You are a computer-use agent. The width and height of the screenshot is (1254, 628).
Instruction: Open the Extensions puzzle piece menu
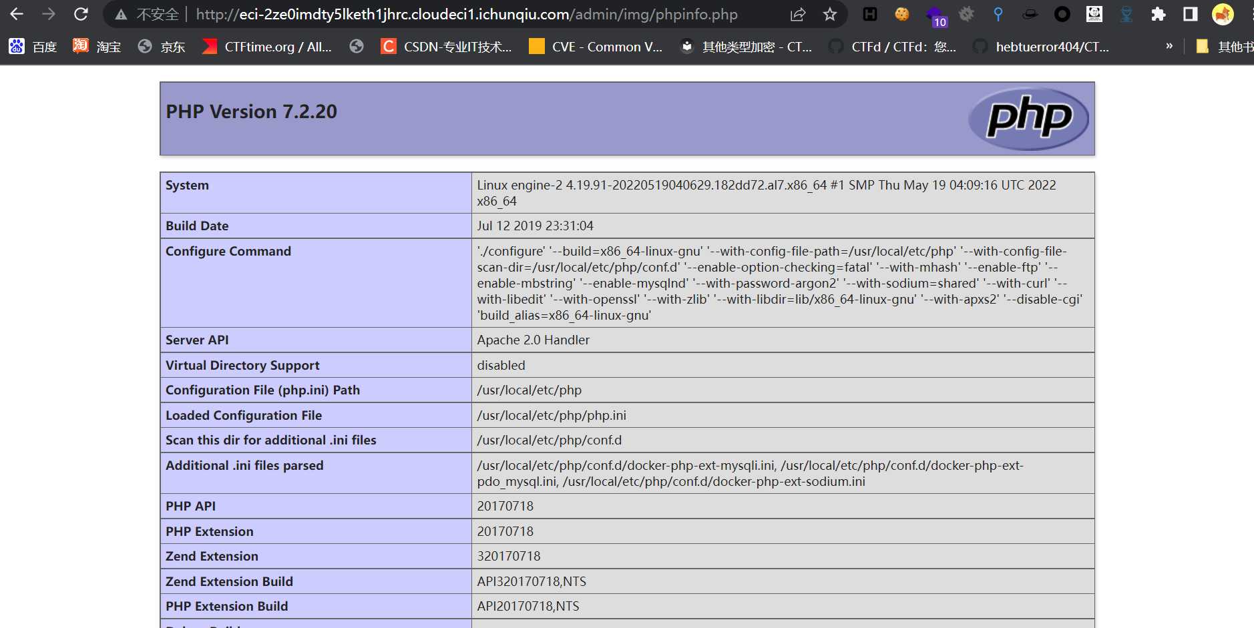(1159, 14)
